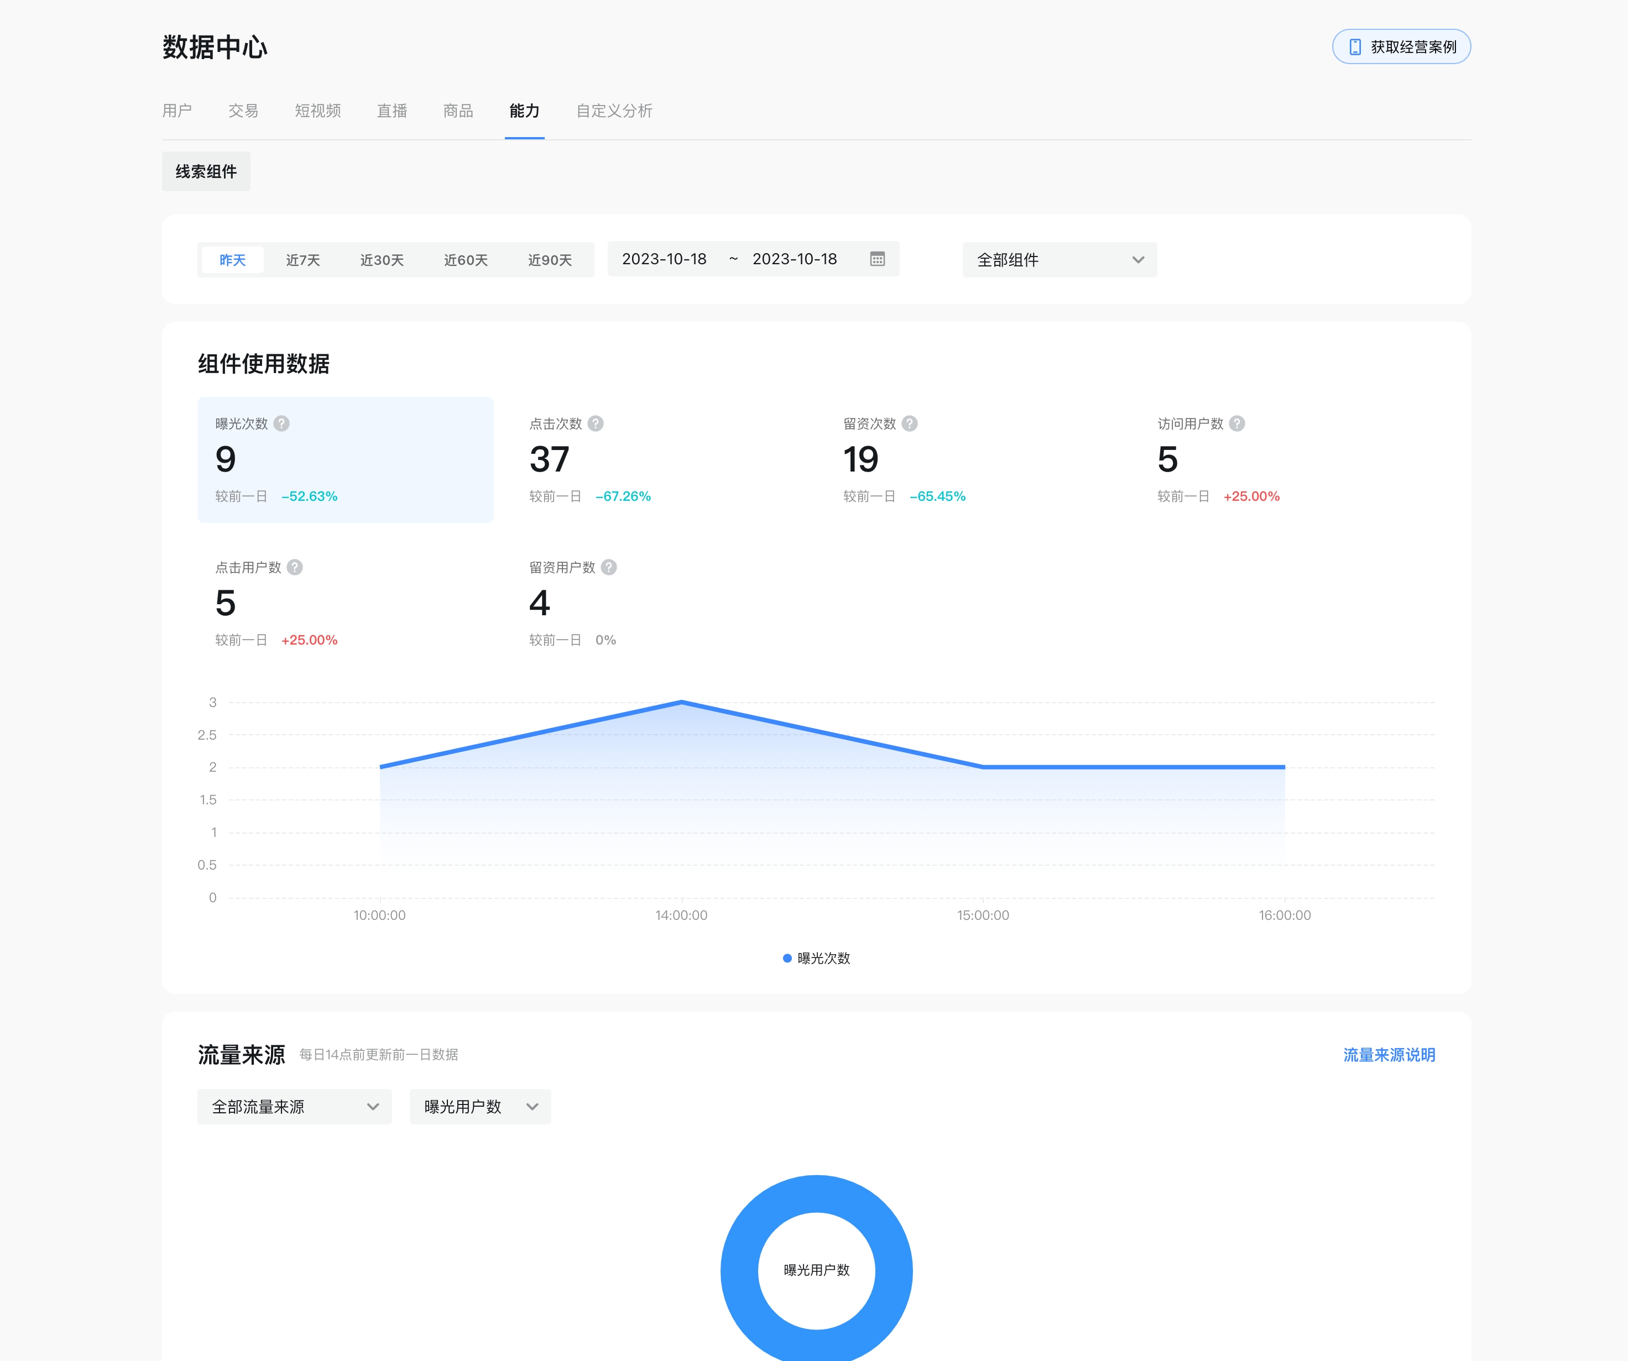The height and width of the screenshot is (1361, 1628).
Task: Click help icon beside 曝光次数
Action: (281, 423)
